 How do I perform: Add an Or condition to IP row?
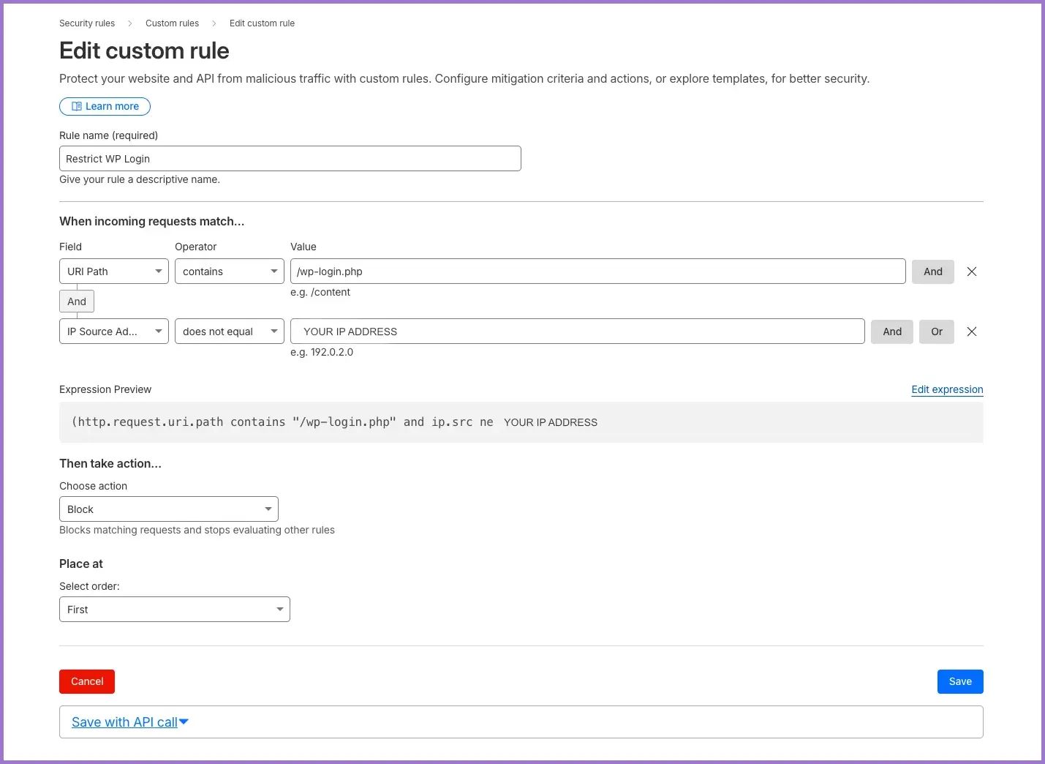click(x=936, y=332)
